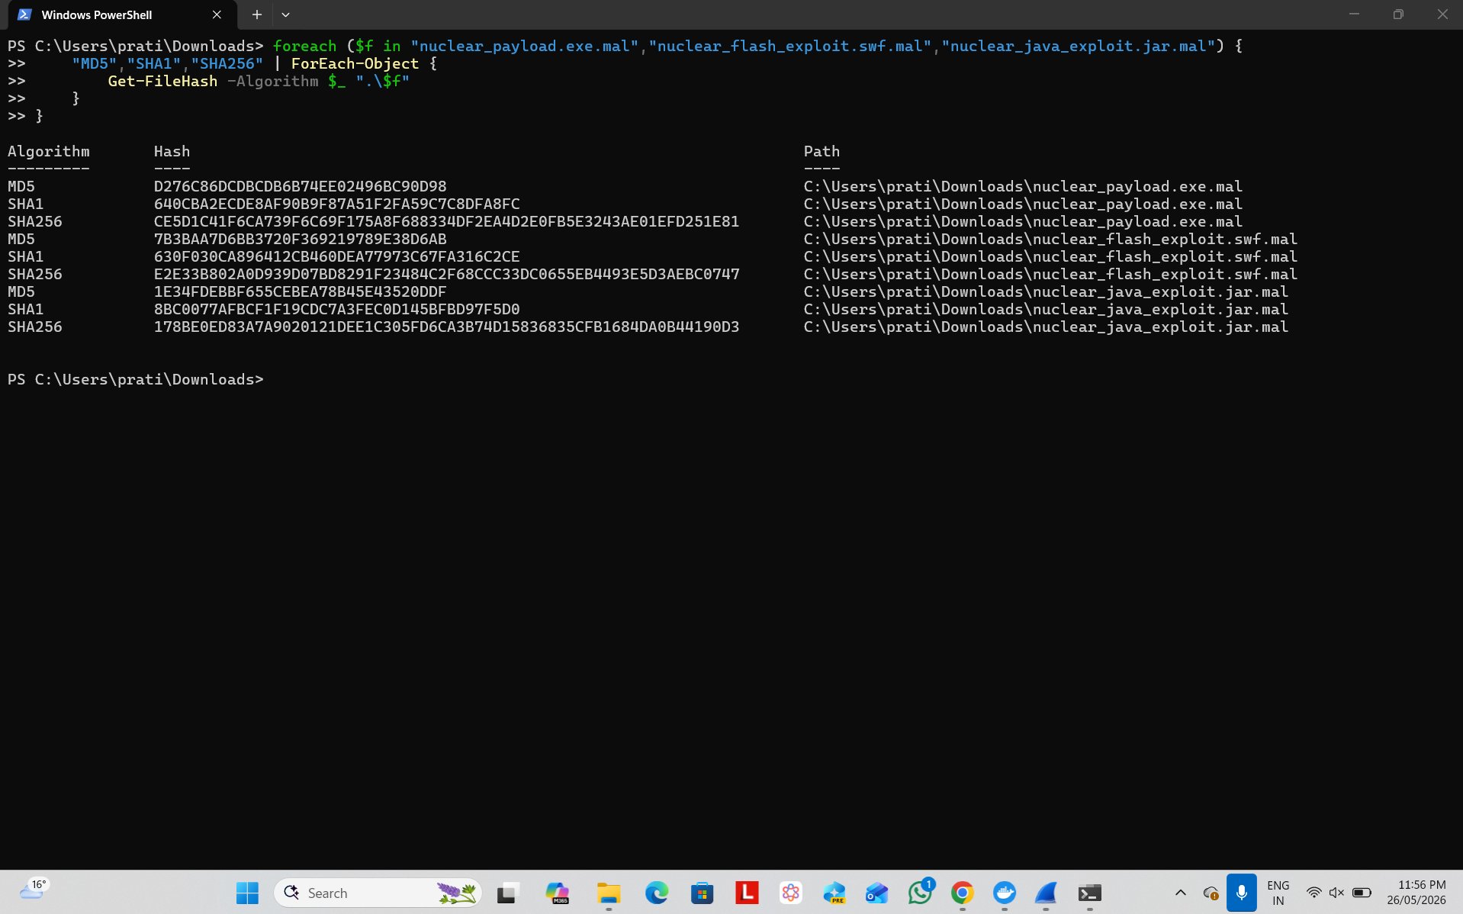Open WhatsApp from the taskbar

click(x=920, y=893)
